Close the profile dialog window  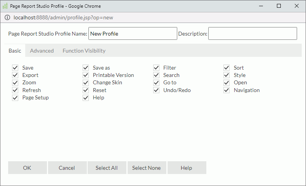pyautogui.click(x=297, y=6)
